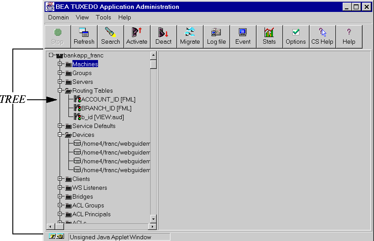Select the ACL Groups tree item
The width and height of the screenshot is (374, 241).
[x=88, y=205]
